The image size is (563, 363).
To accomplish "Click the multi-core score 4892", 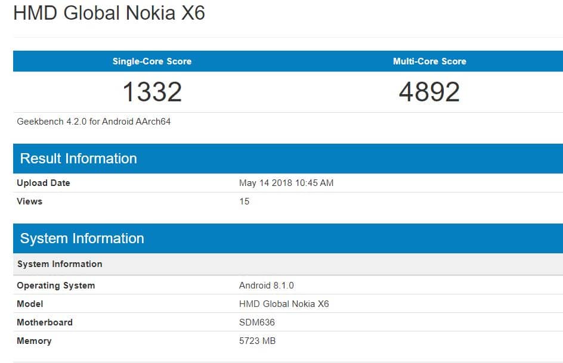I will [428, 91].
